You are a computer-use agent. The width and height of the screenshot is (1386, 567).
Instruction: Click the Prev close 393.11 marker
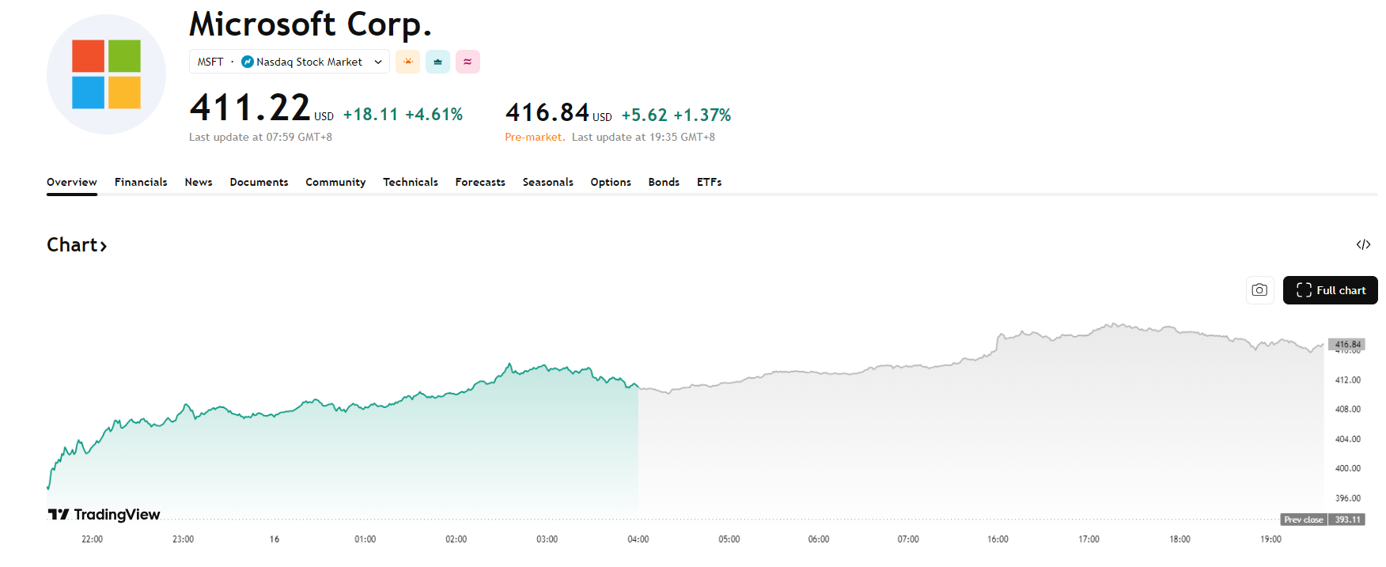point(1323,520)
